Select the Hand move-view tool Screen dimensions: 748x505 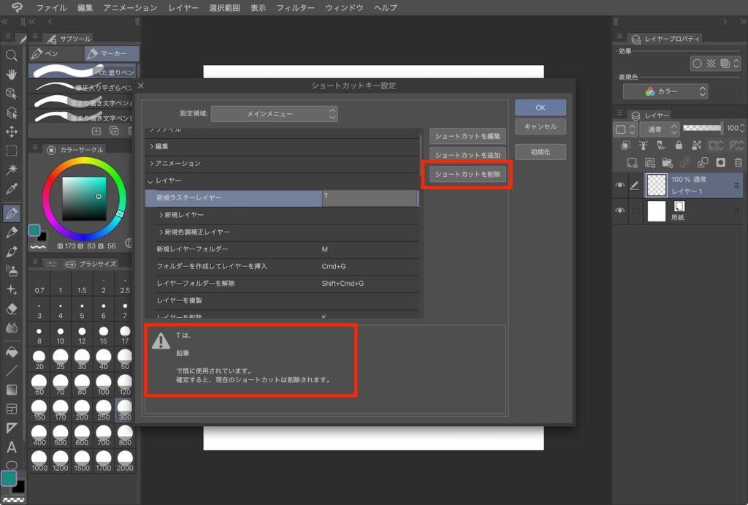click(12, 74)
